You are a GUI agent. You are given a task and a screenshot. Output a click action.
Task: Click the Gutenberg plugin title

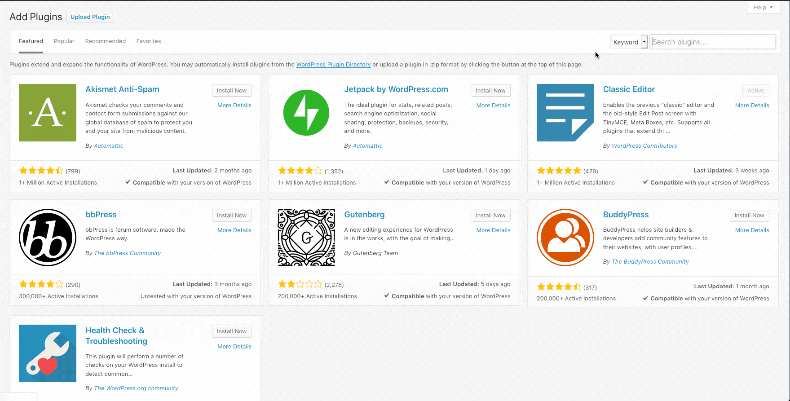click(x=364, y=214)
